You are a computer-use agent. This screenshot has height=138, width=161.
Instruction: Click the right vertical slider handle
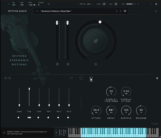[67, 23]
